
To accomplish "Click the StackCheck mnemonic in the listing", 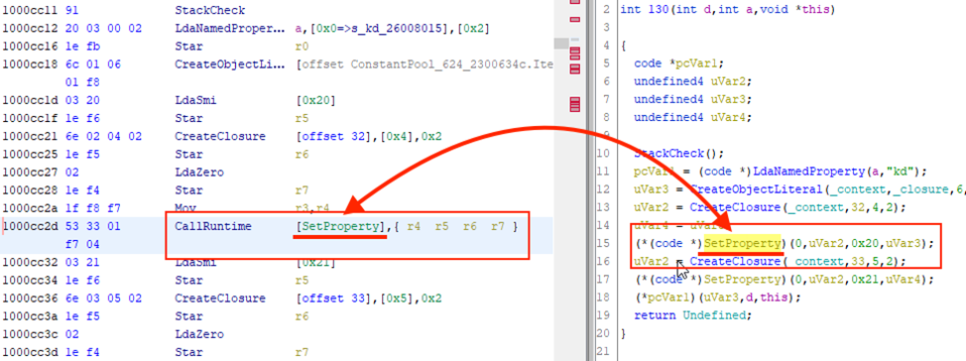I will [x=210, y=11].
